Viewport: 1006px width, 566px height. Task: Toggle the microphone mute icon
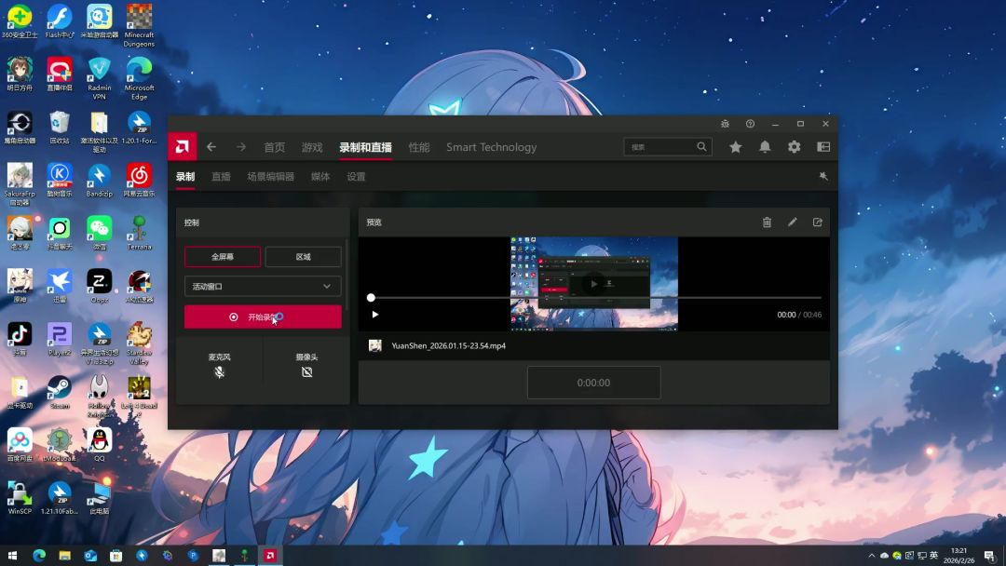[220, 372]
